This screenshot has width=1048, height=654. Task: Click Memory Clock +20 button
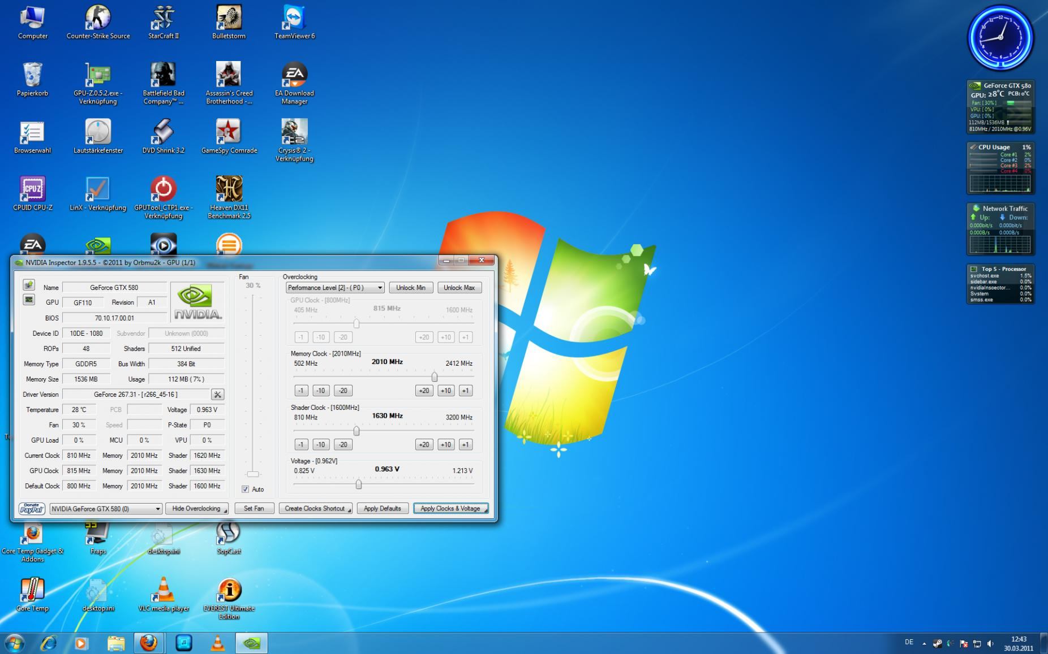[424, 391]
